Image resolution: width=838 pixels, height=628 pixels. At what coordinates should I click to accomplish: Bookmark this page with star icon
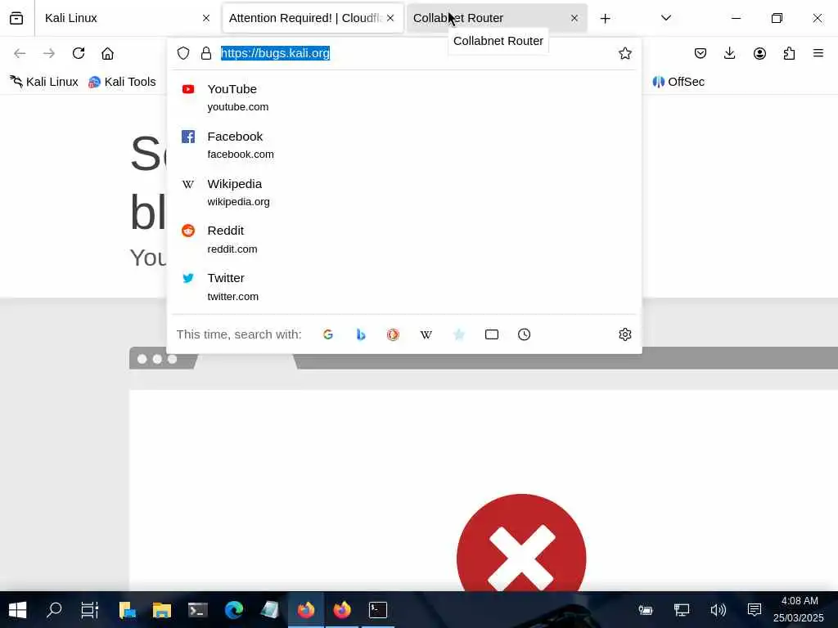pos(624,53)
